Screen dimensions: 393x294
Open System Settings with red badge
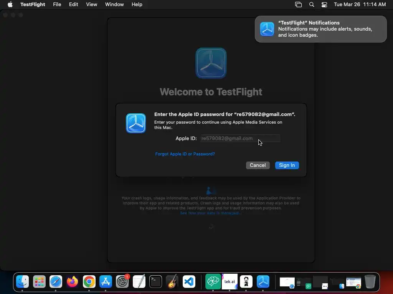pyautogui.click(x=122, y=281)
